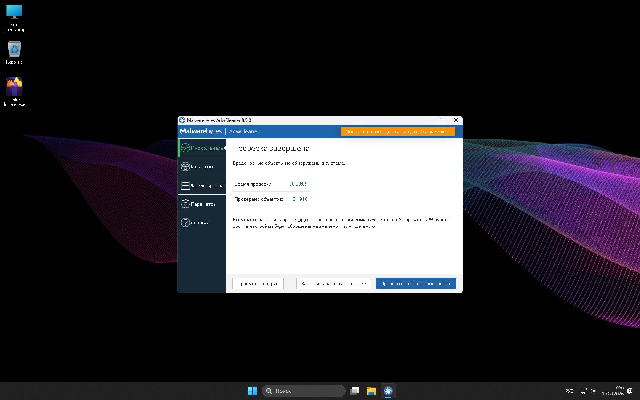This screenshot has width=640, height=400.
Task: Click the Malwarebytes logo in the header
Action: pos(201,131)
